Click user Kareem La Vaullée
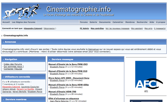 point(25,89)
